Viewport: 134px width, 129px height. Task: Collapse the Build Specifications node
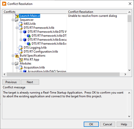(13, 56)
